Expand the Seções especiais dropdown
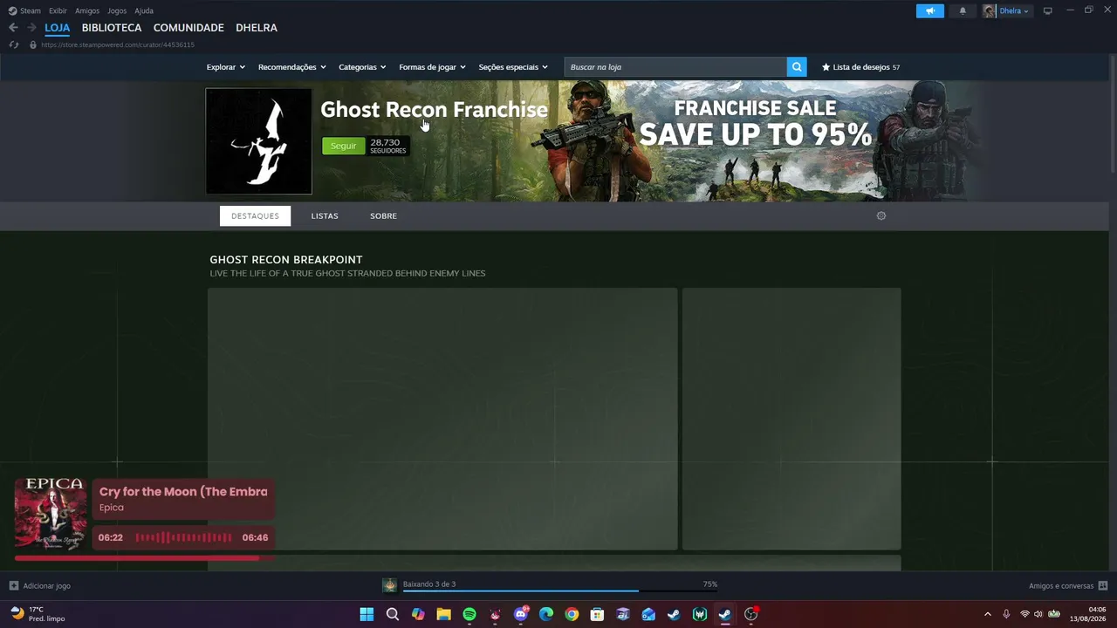Image resolution: width=1117 pixels, height=628 pixels. click(x=513, y=67)
